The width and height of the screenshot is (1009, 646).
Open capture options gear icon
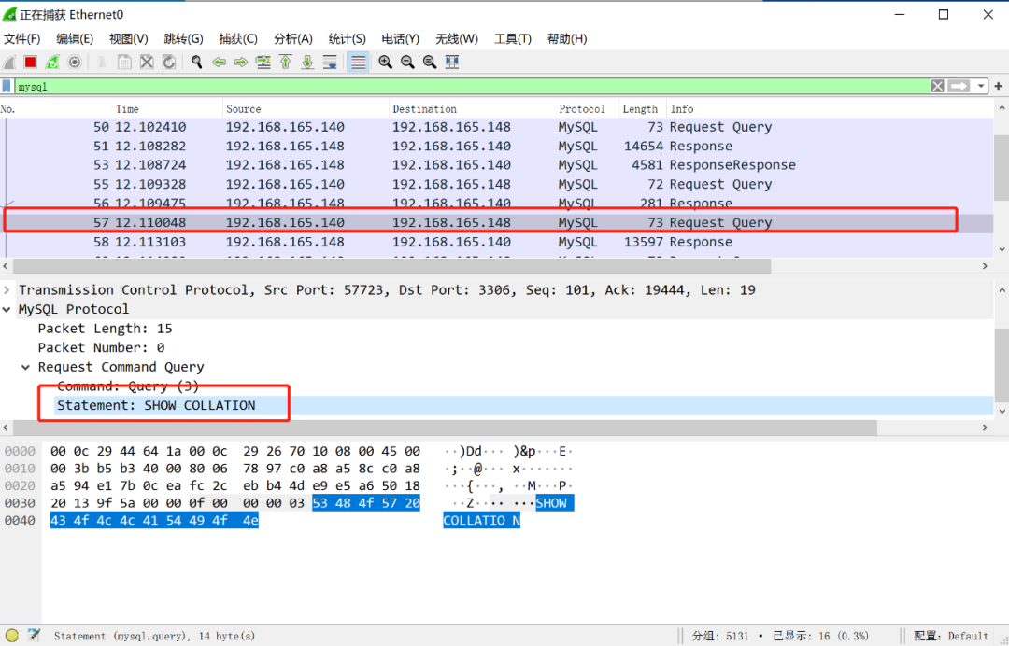click(x=75, y=62)
